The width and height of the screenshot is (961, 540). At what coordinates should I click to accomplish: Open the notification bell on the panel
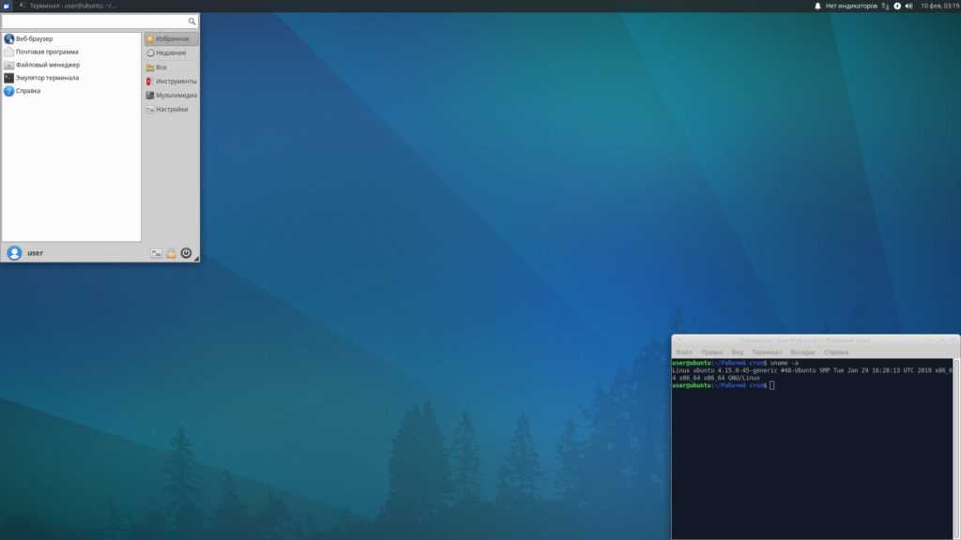point(817,6)
